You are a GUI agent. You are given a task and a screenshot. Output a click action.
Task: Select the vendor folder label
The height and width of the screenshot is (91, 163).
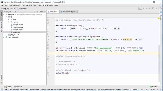point(15,22)
